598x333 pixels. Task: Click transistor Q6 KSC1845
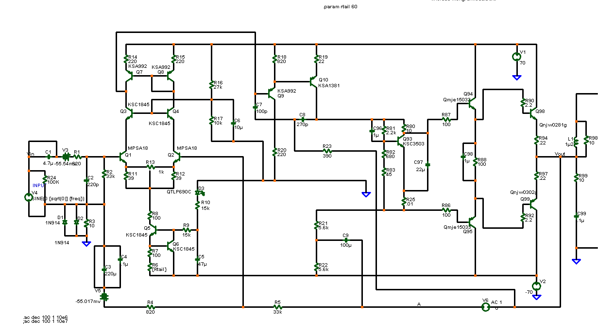(171, 245)
